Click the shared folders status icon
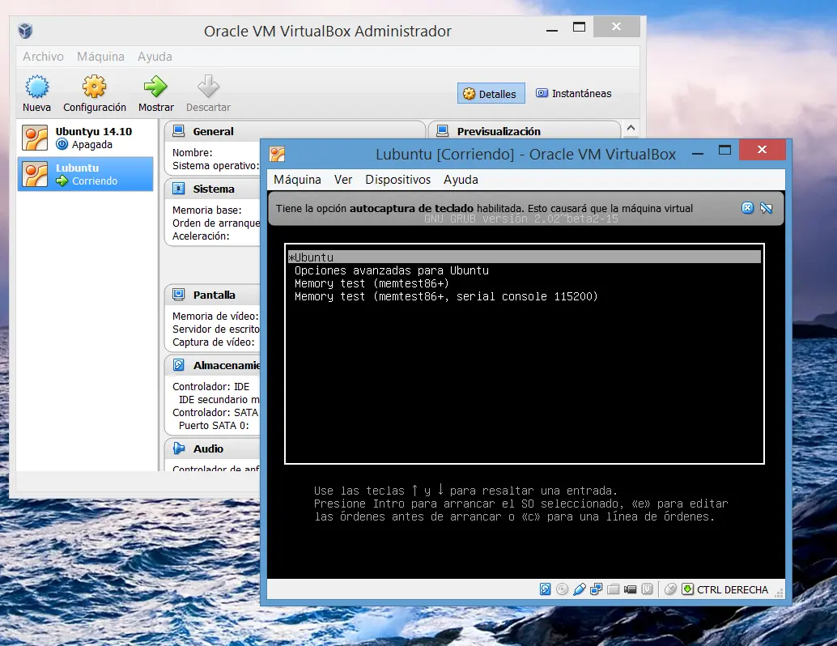The height and width of the screenshot is (646, 837). [x=614, y=589]
